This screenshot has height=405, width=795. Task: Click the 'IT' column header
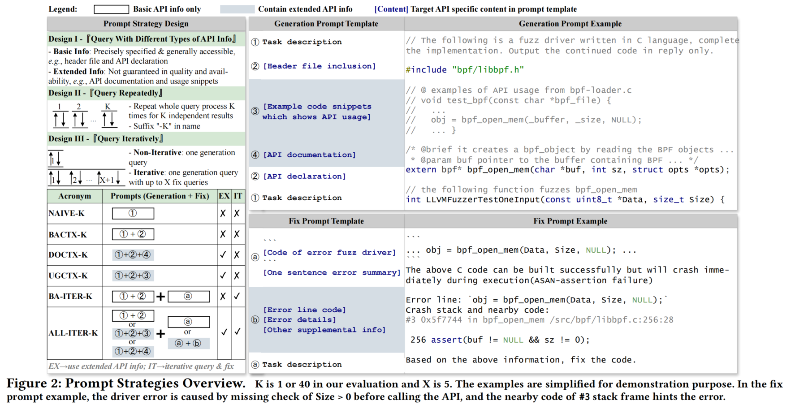coord(238,196)
